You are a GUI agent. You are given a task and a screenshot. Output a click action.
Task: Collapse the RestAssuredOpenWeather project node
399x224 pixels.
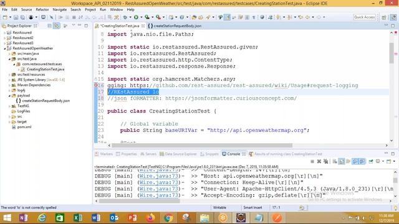4,49
